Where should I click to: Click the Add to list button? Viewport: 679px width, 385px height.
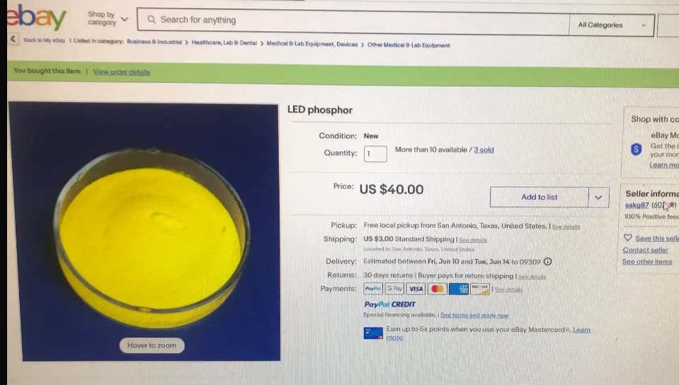coord(539,197)
